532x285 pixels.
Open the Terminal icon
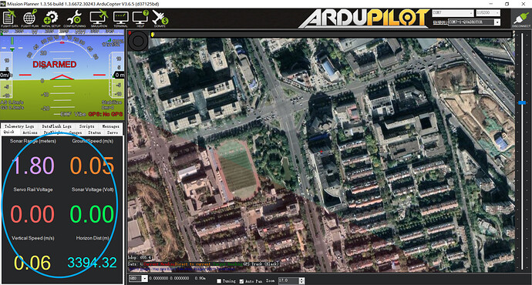point(120,18)
